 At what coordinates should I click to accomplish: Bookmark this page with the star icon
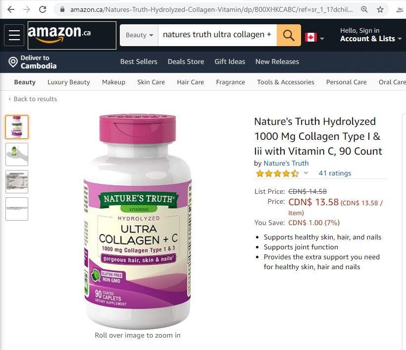click(x=380, y=9)
